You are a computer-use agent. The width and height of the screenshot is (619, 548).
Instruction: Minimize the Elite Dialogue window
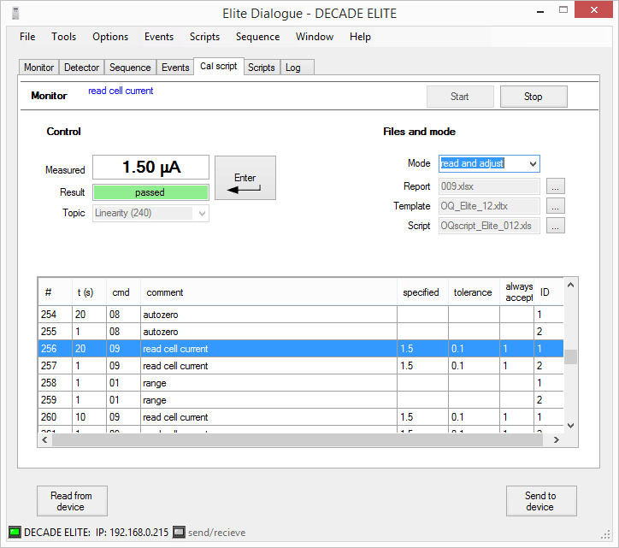click(x=540, y=12)
